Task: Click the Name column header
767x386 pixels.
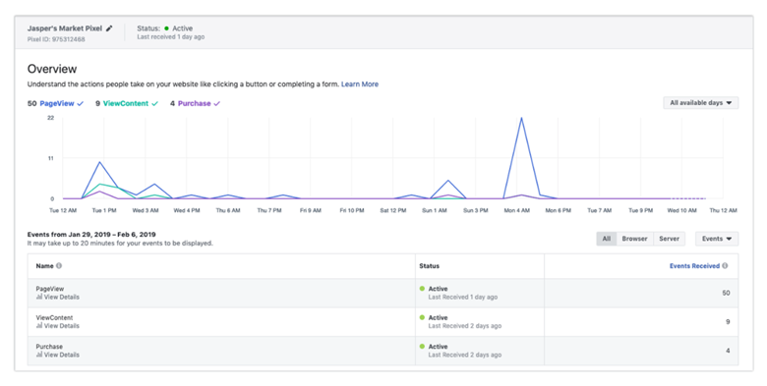Action: click(44, 266)
